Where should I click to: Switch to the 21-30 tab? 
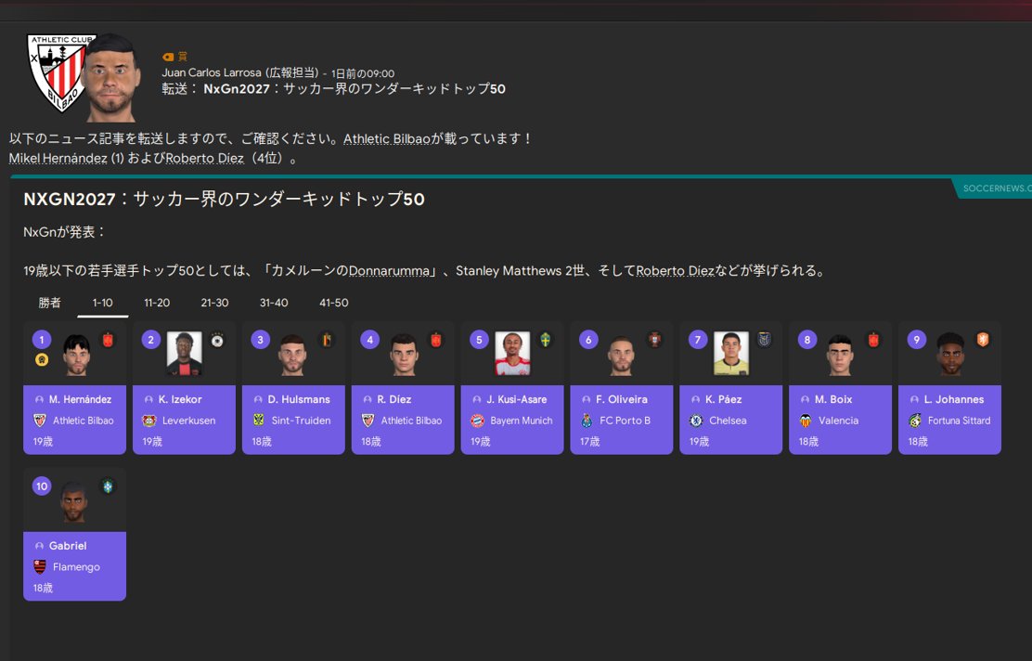click(x=214, y=303)
